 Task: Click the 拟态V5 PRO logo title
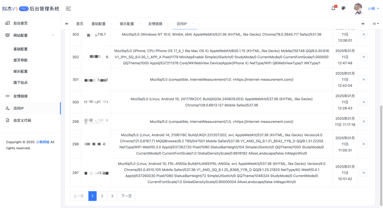coord(31,9)
